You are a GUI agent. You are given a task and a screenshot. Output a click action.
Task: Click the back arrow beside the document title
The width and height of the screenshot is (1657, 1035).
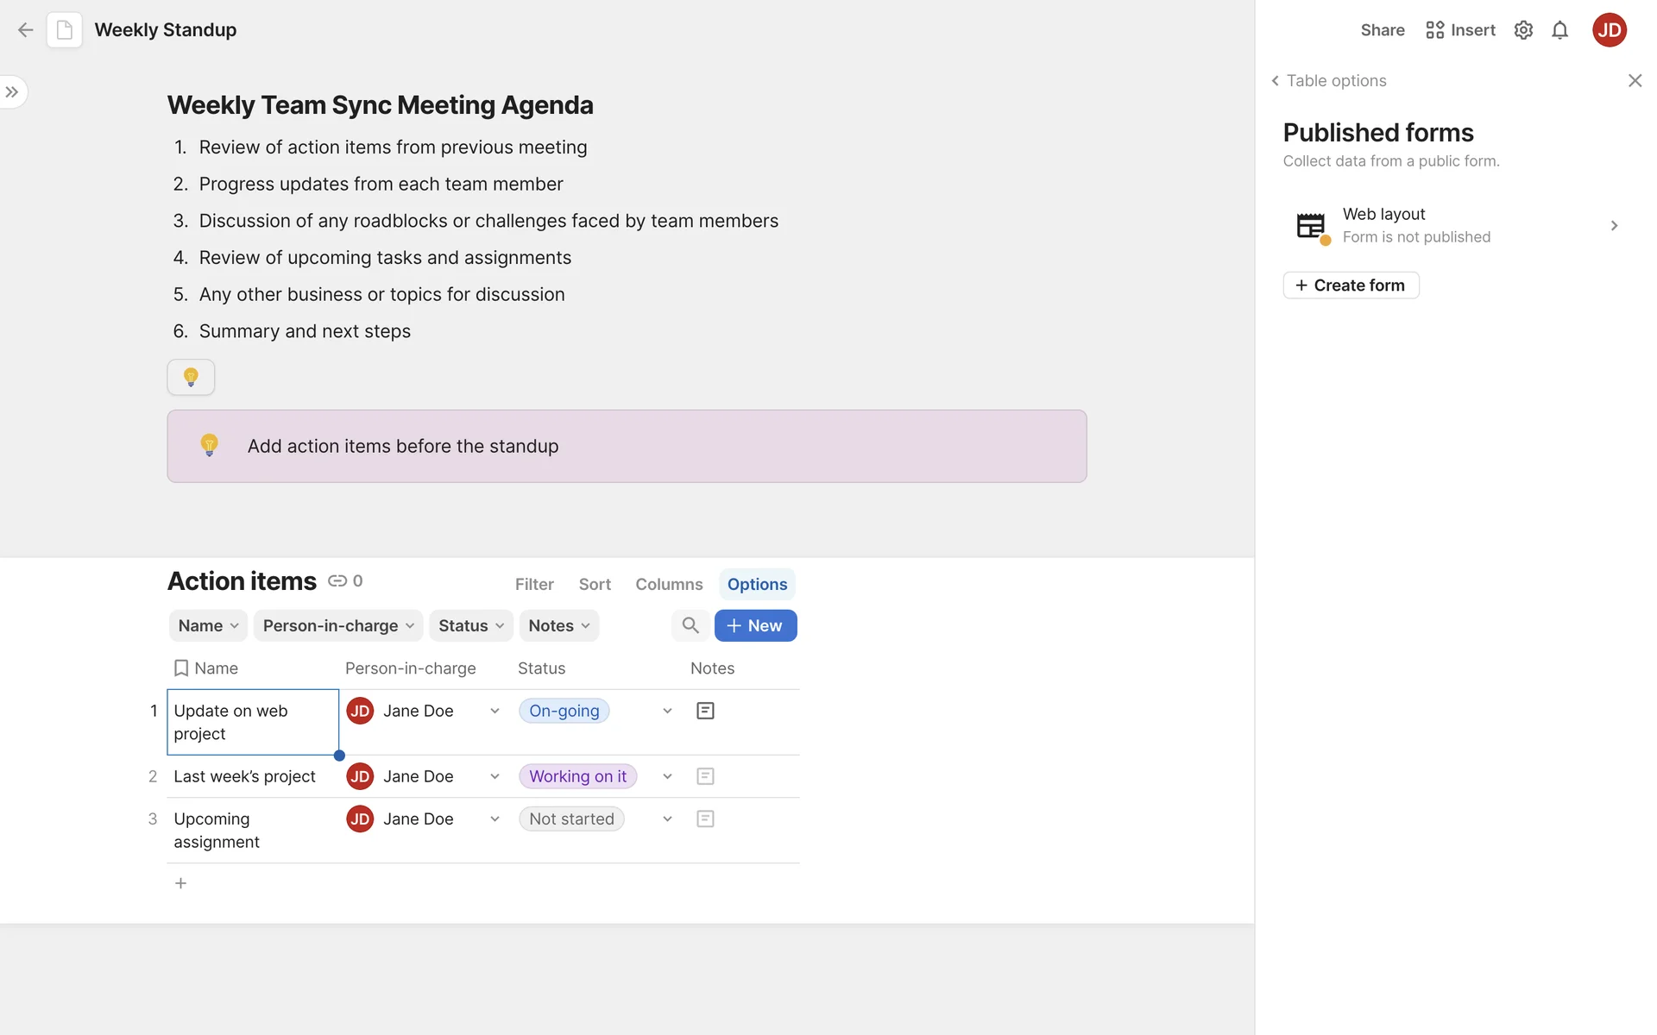25,30
